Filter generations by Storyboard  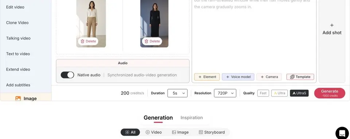tap(211, 132)
